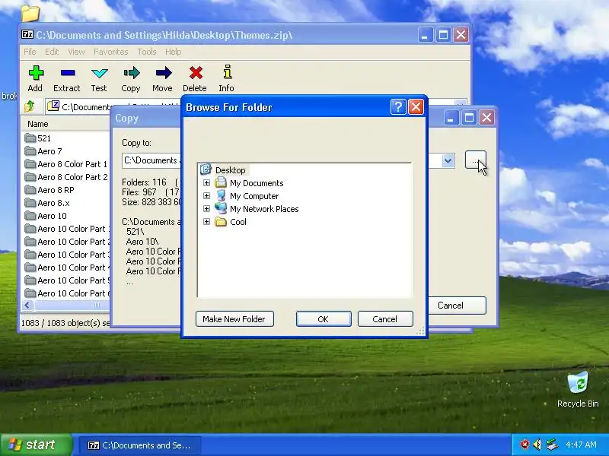609x456 pixels.
Task: Select the Desktop icon in folder tree
Action: point(206,169)
